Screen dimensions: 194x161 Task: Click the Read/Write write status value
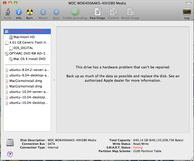coord(141,144)
